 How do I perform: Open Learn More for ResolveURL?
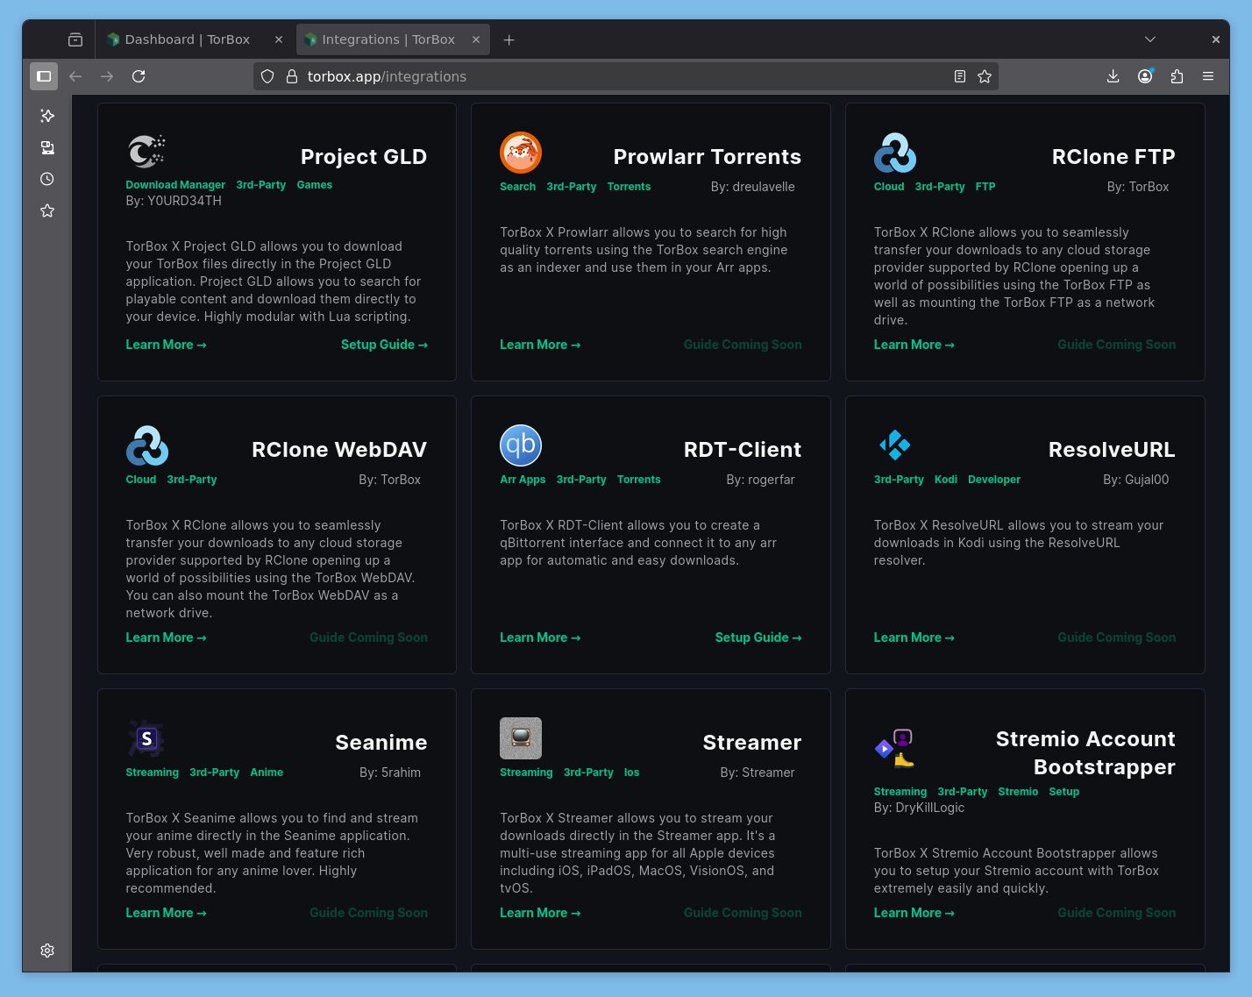pos(914,637)
